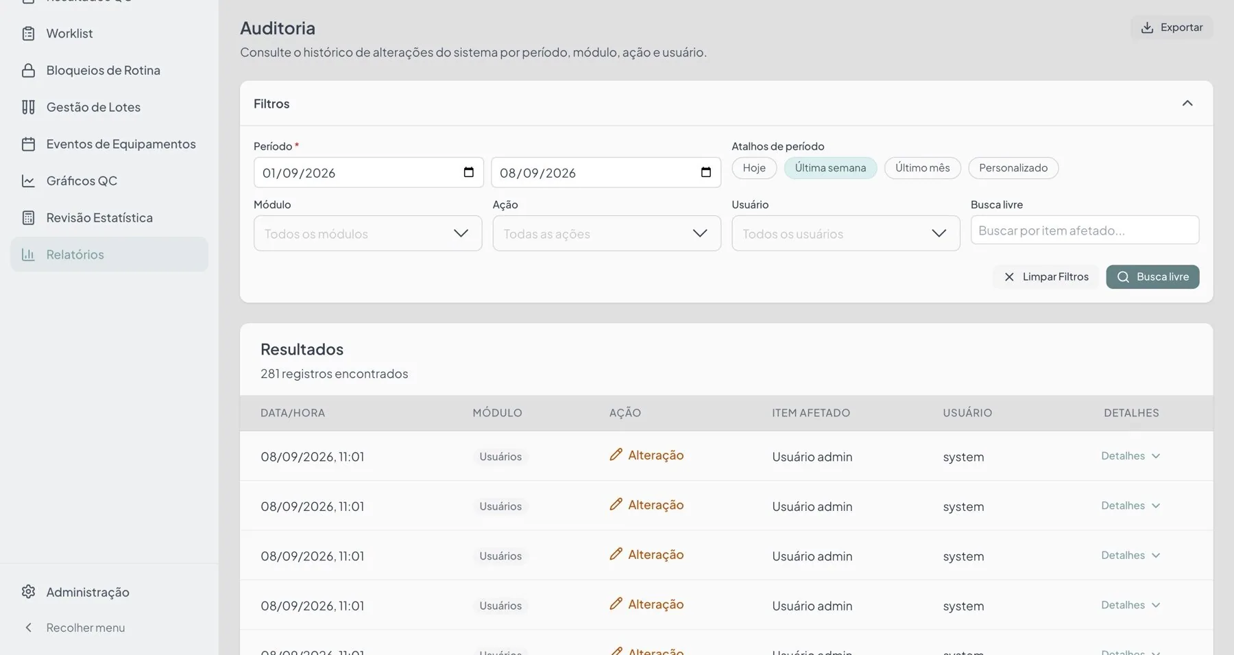Click the start date field 01/09/2026
Viewport: 1234px width, 655px height.
coord(368,172)
